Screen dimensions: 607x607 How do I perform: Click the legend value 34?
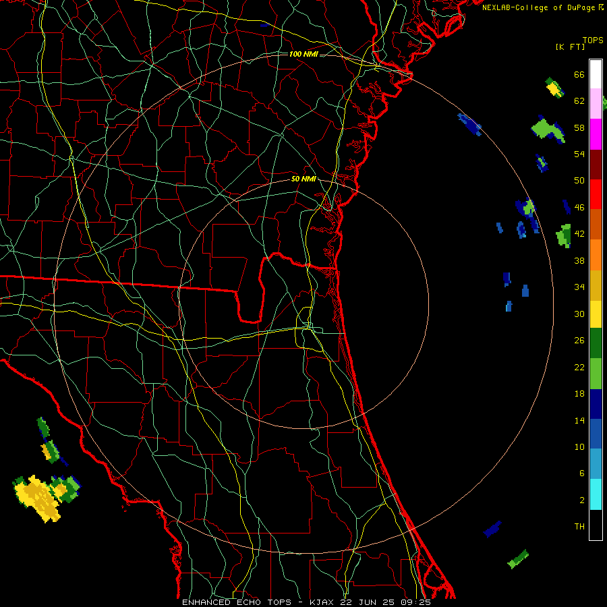click(x=579, y=287)
